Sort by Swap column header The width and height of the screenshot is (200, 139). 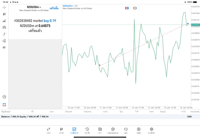click(x=163, y=112)
